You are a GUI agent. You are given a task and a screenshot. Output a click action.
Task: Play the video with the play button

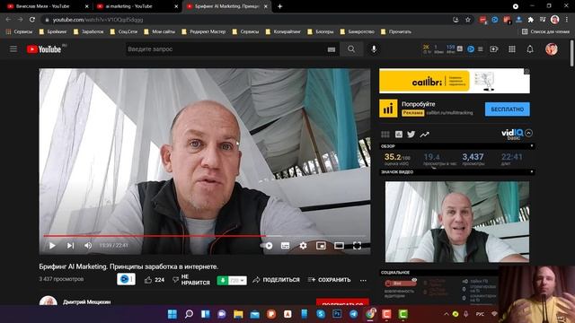click(52, 245)
